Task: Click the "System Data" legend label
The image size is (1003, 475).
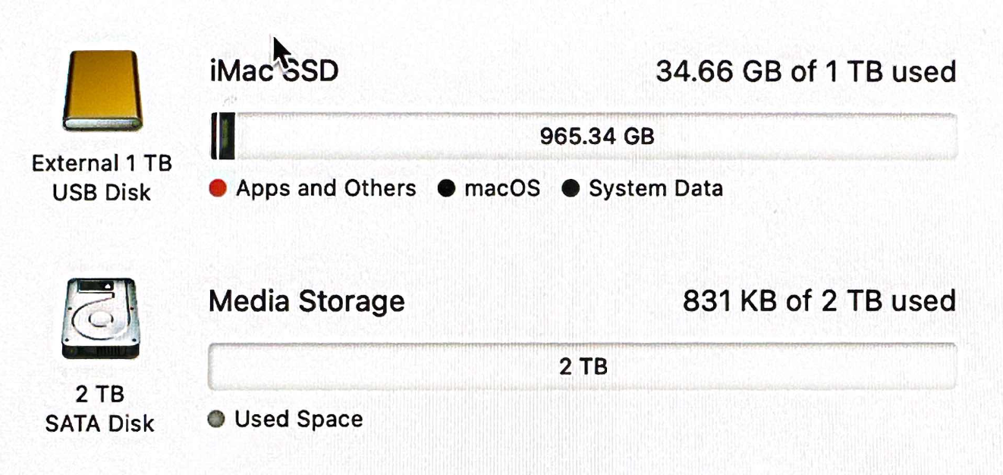Action: [x=656, y=189]
